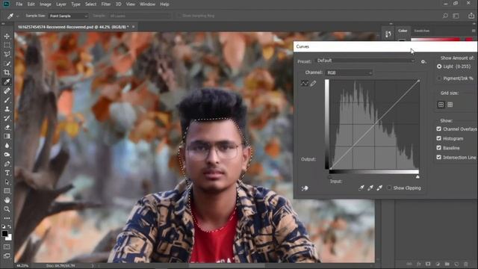This screenshot has height=269, width=478.
Task: Click the background color swatch
Action: 9,238
